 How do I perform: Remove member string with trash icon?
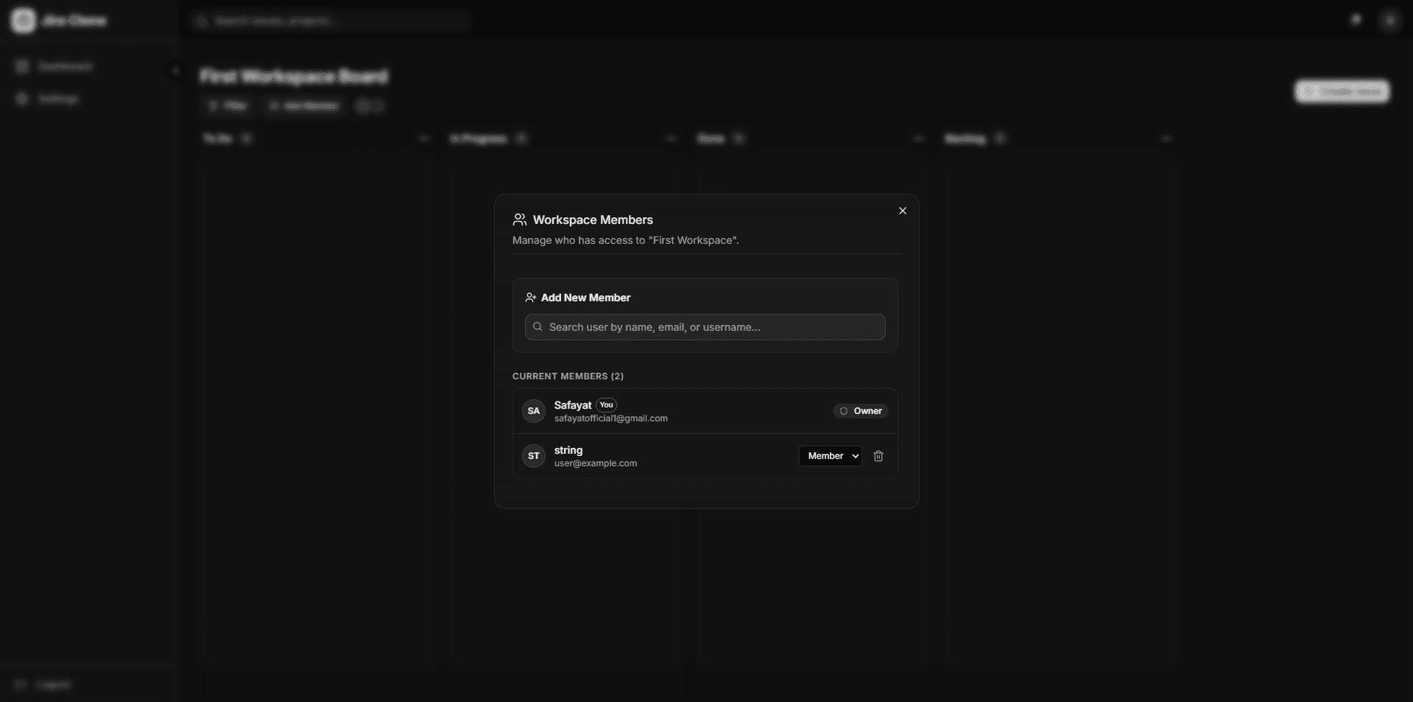coord(878,456)
